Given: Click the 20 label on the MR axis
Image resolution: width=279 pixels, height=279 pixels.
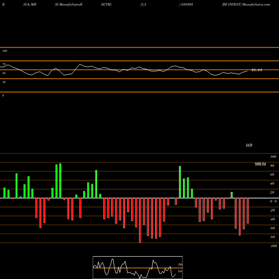Looking at the screenshot, I should coord(272,193).
